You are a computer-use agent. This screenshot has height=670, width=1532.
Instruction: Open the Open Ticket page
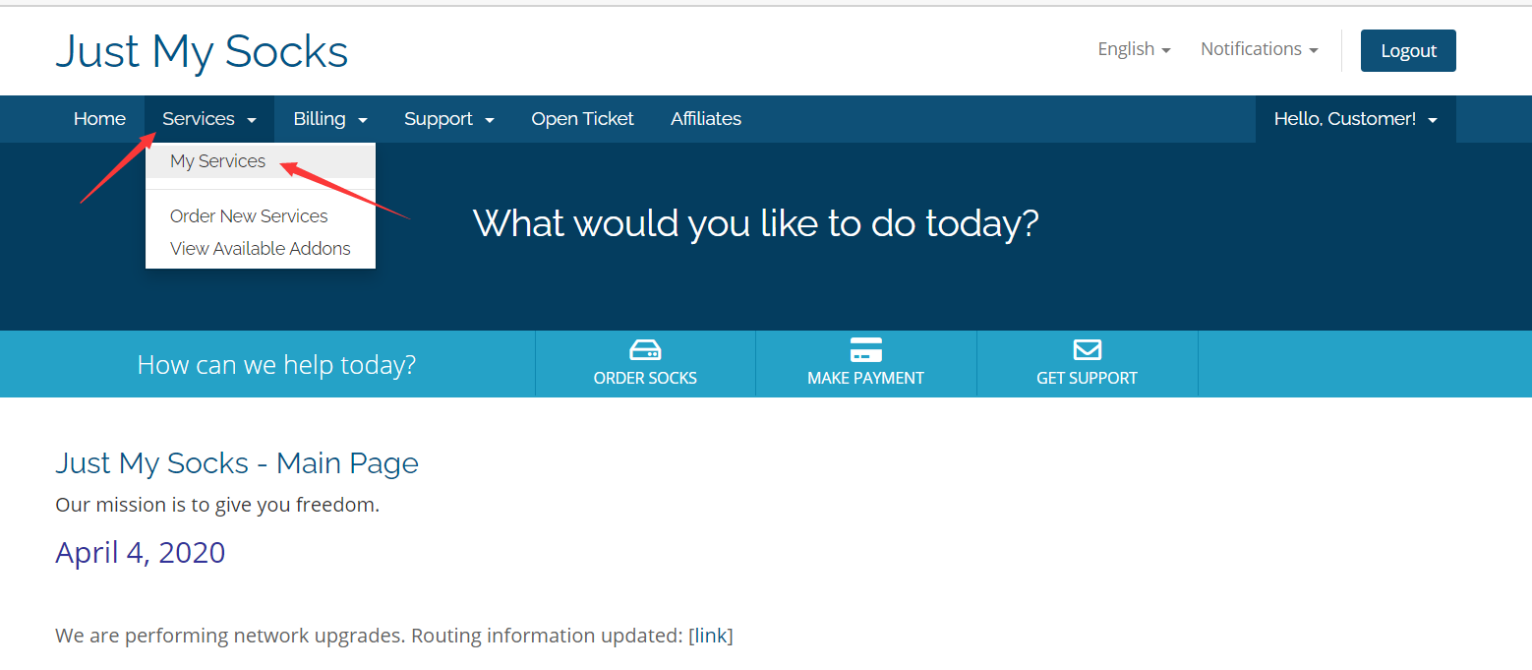point(582,119)
